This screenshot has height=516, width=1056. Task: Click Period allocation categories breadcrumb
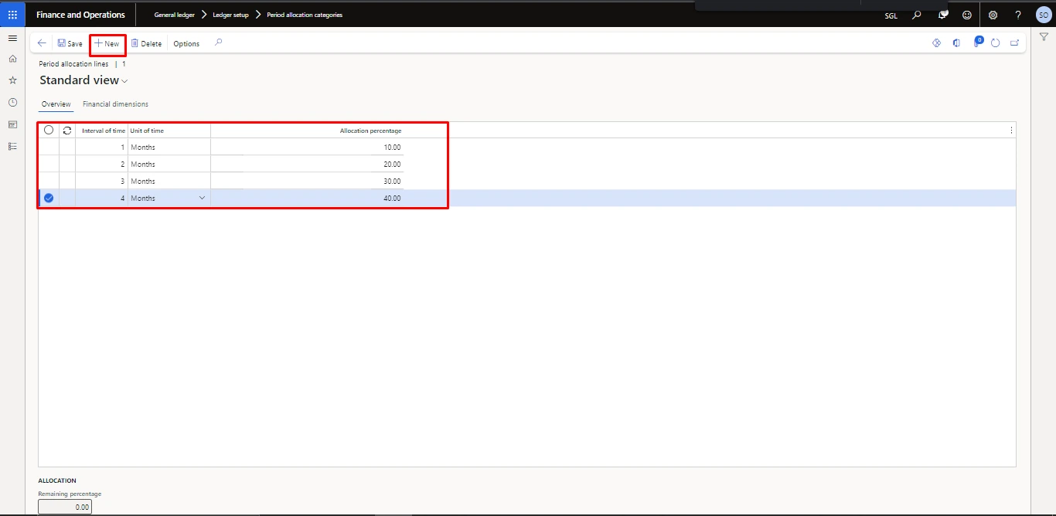[305, 15]
